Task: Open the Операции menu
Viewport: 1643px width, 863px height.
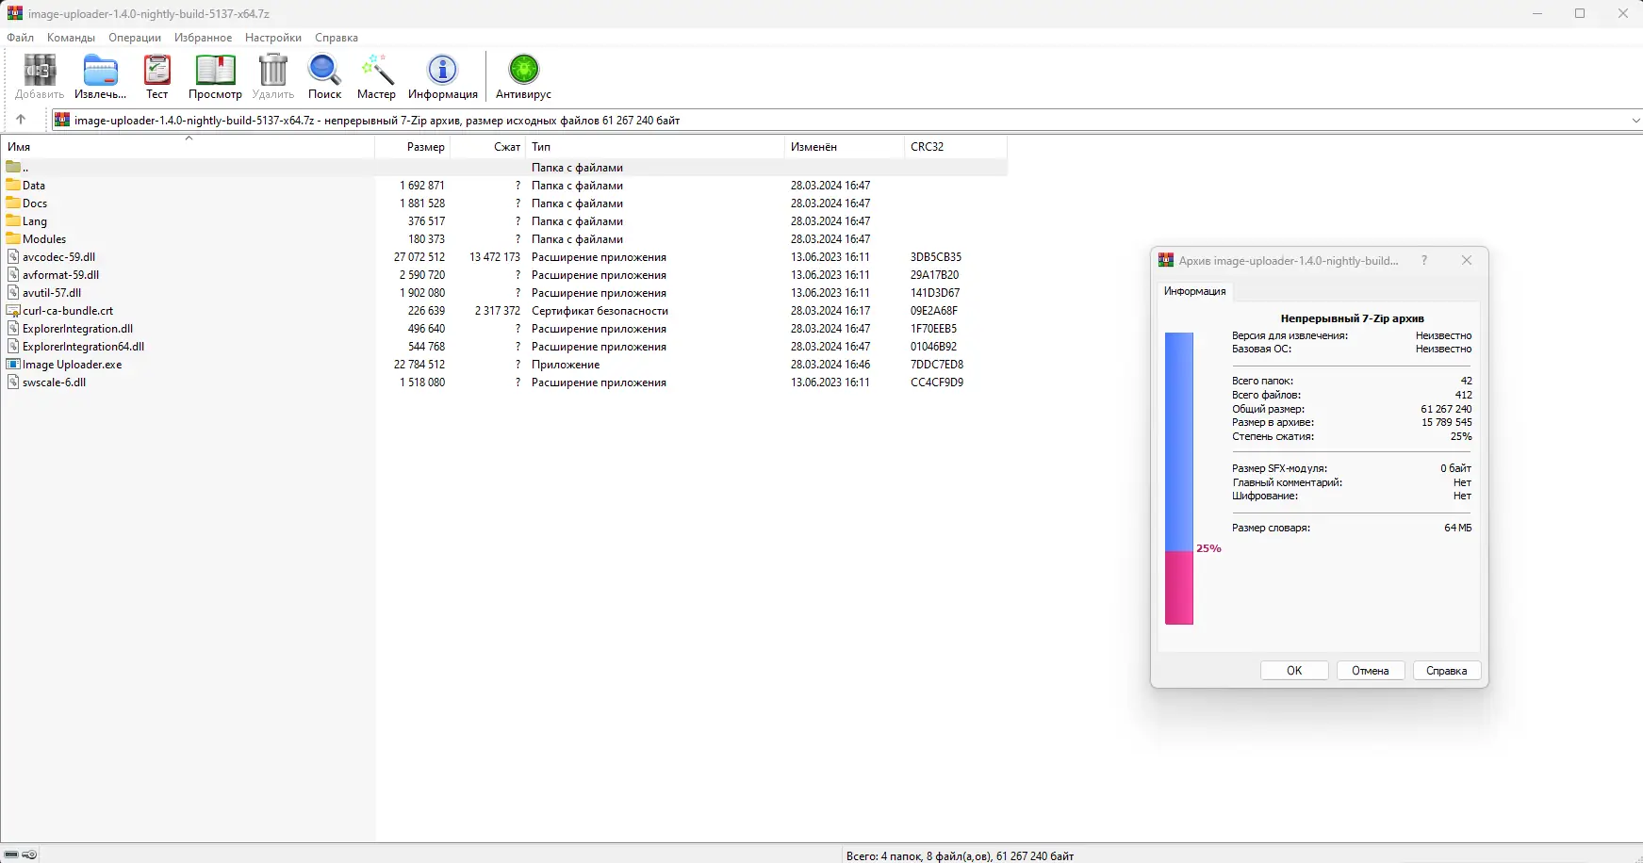Action: (135, 38)
